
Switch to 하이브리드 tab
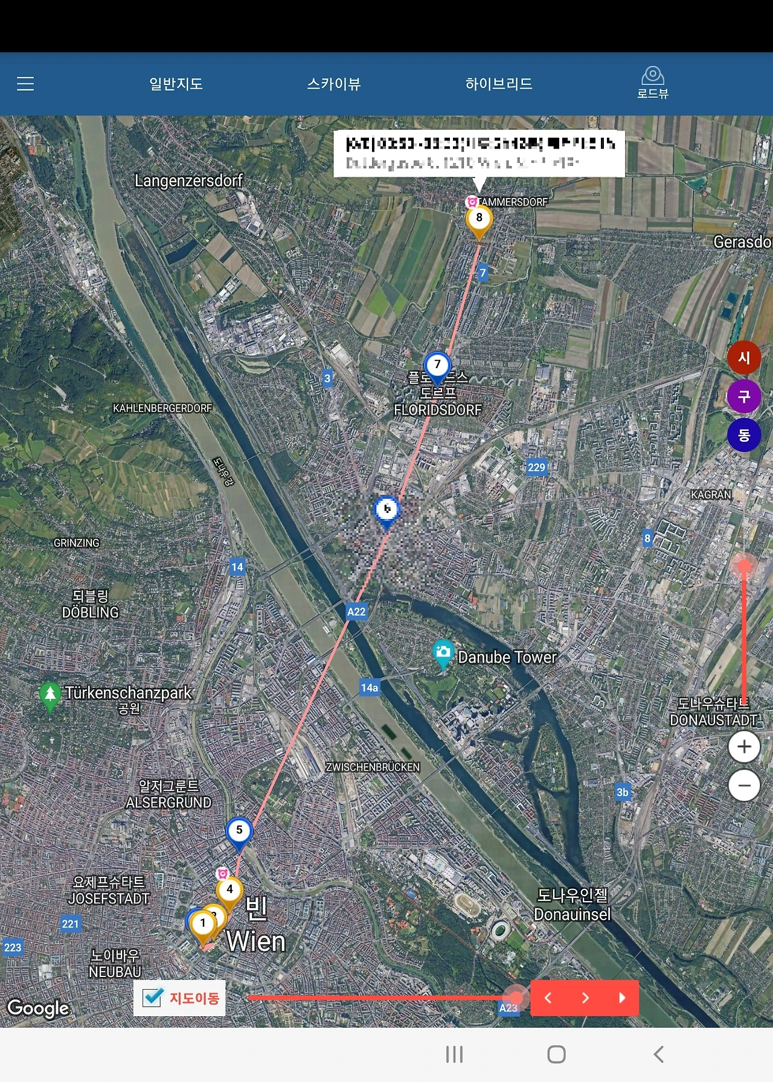(x=499, y=84)
